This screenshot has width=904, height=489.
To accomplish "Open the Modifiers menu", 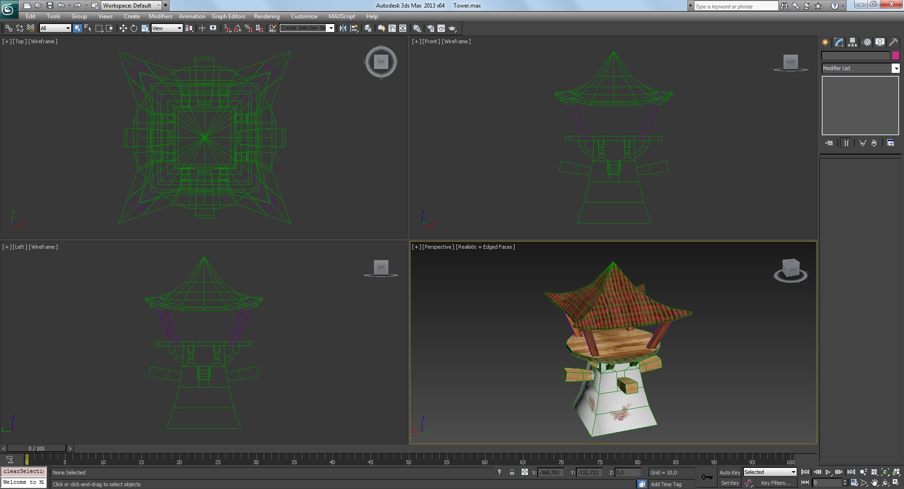I will (161, 16).
